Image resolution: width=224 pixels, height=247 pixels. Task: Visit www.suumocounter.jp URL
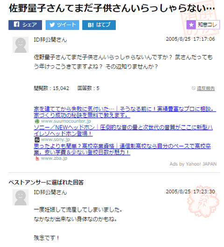point(66,121)
